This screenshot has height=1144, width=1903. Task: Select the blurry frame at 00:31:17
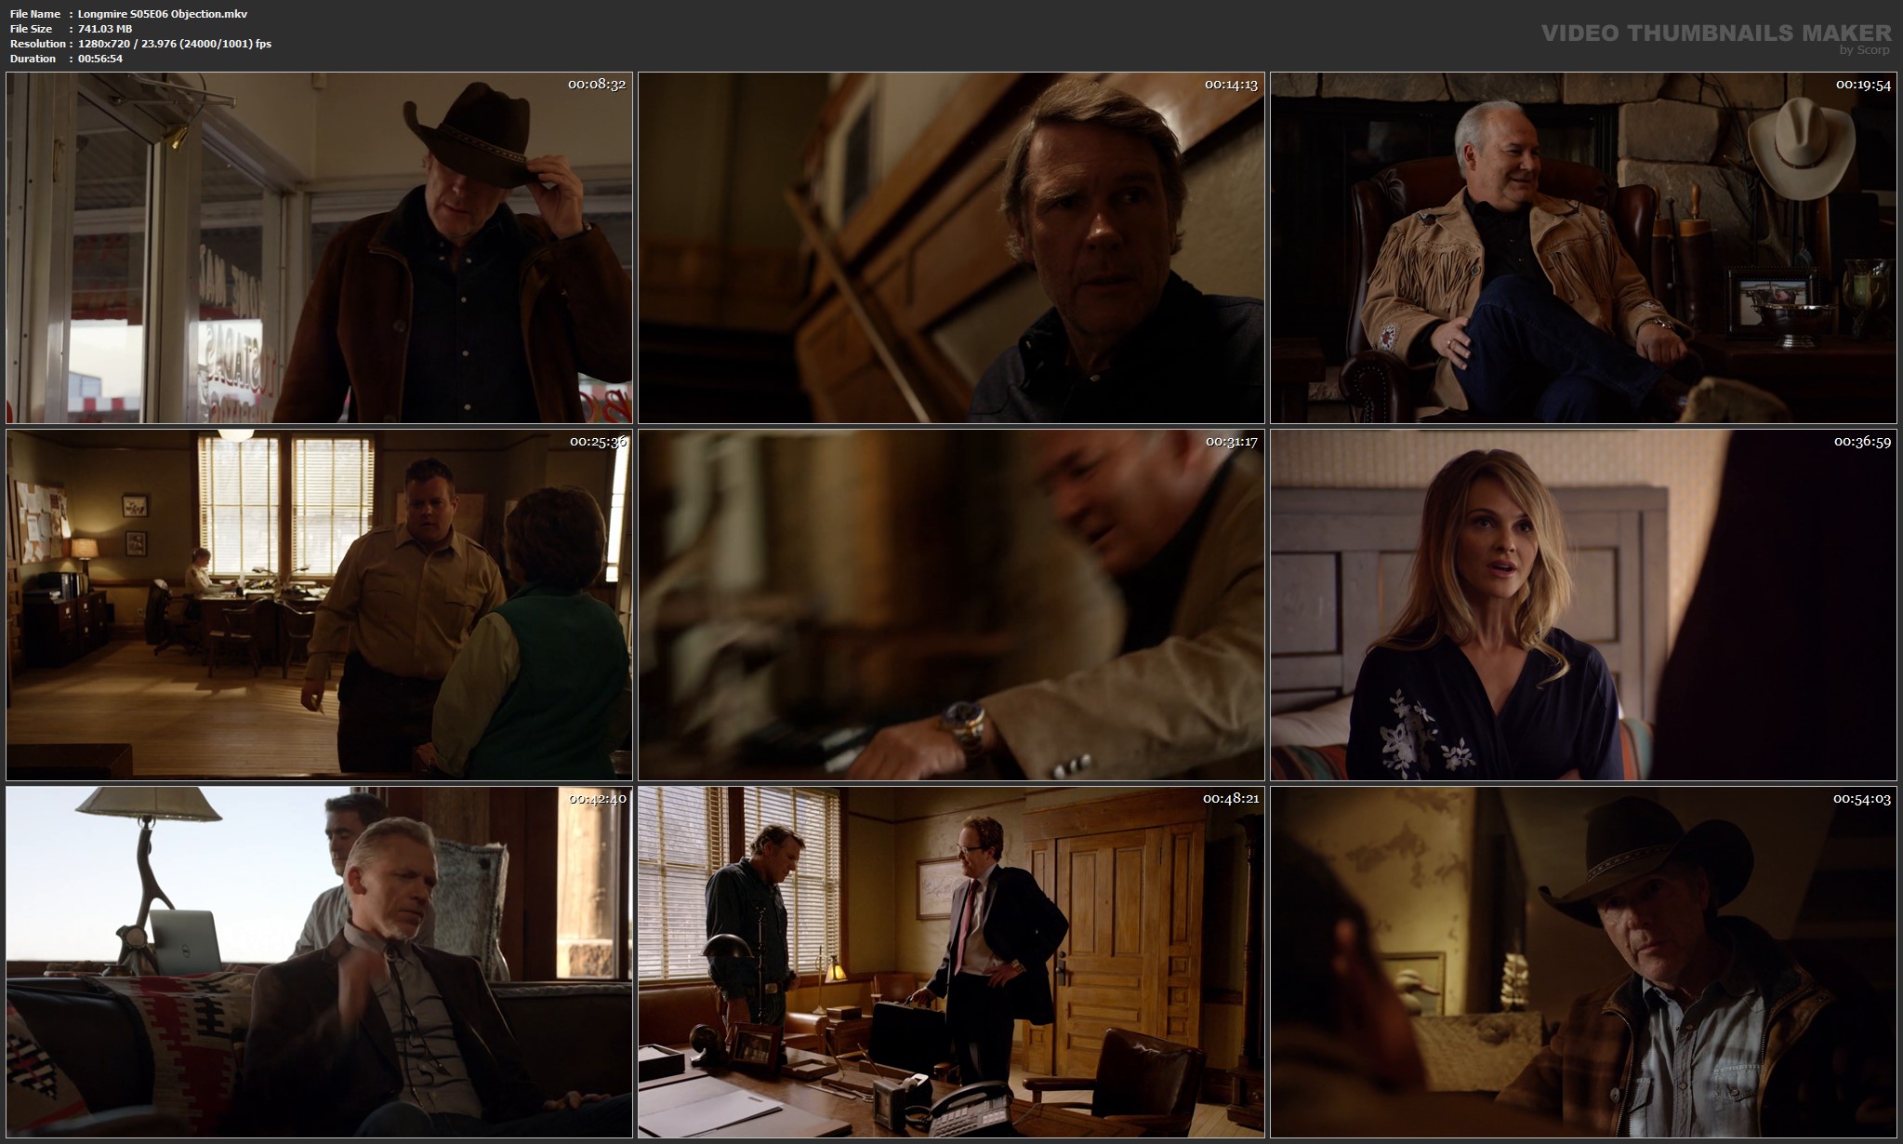[951, 605]
